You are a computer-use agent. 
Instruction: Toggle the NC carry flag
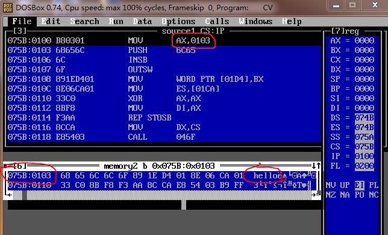point(374,195)
